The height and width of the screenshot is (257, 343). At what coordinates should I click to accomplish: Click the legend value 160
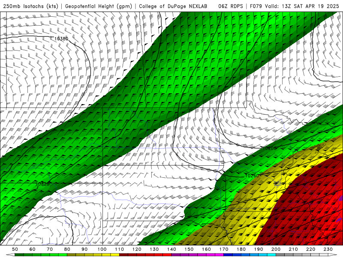pyautogui.click(x=206, y=249)
